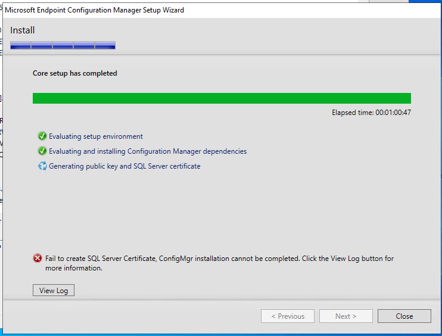Select 'Evaluating and installing Configuration Manager dependencies' text

pos(148,151)
